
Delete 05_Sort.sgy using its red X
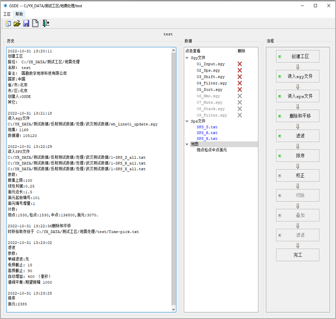(239, 90)
